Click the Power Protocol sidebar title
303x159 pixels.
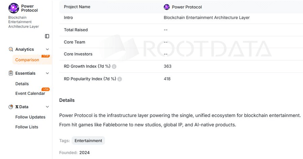(x=29, y=8)
